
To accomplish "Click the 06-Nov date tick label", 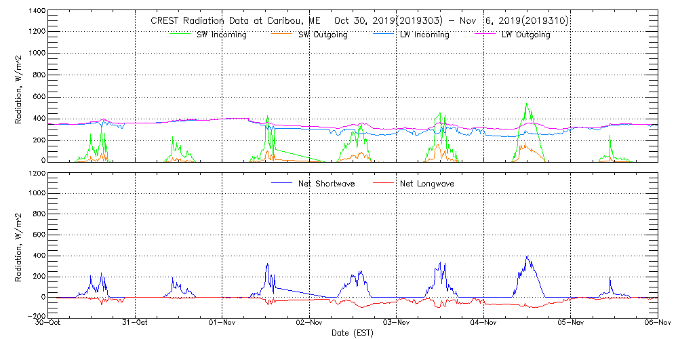I will pos(657,323).
